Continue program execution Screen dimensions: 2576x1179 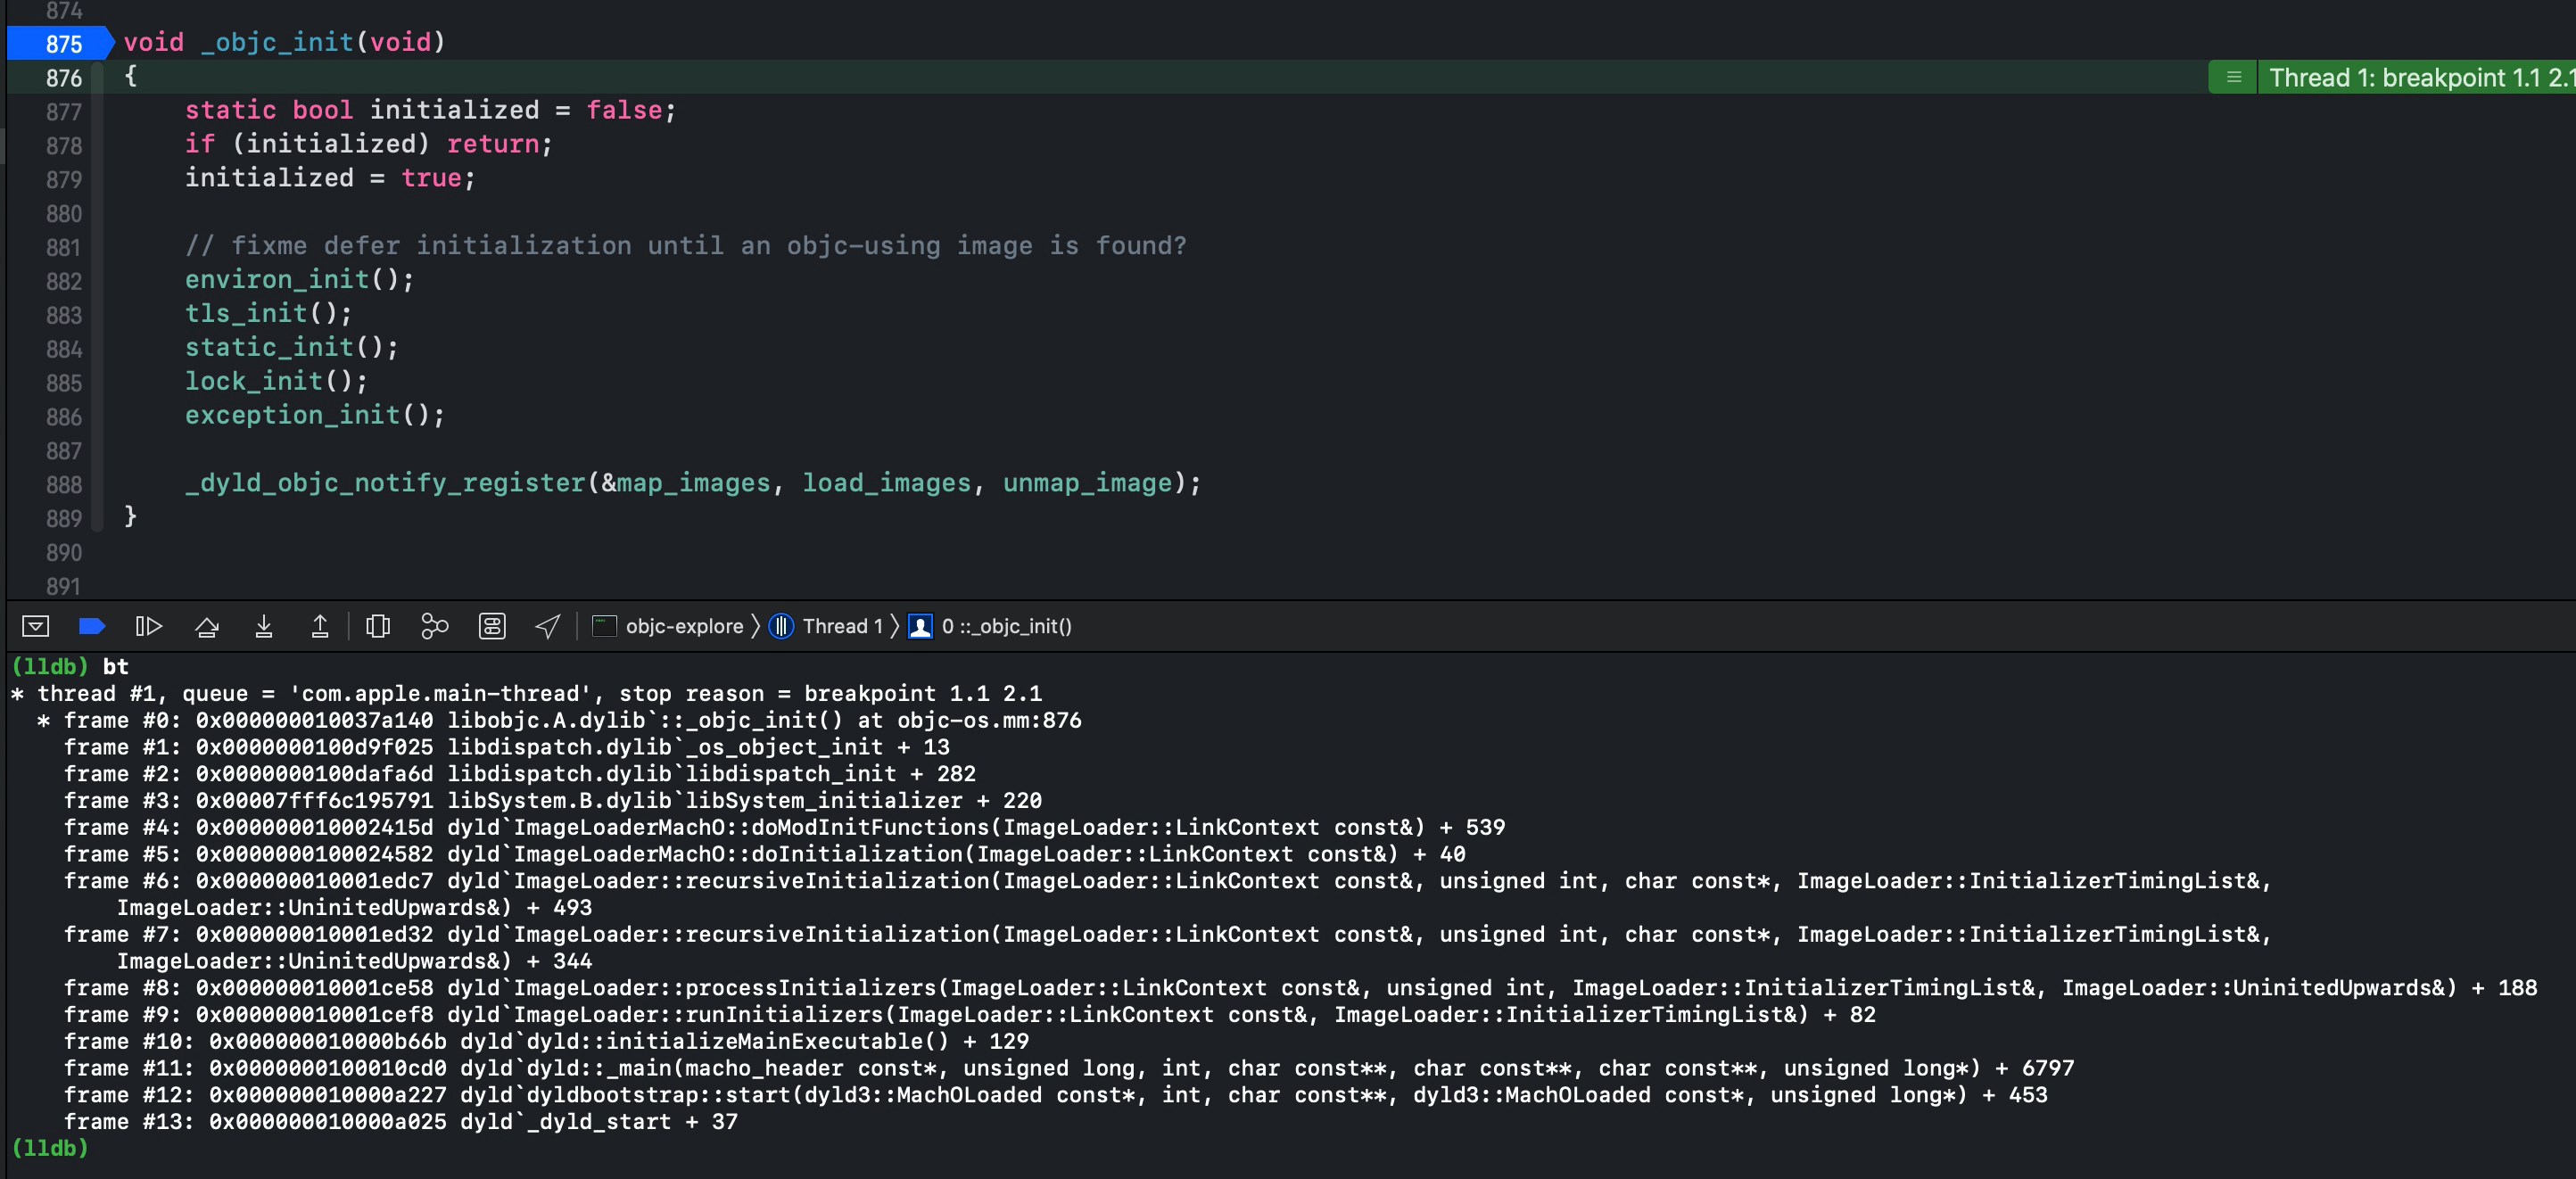pos(148,626)
